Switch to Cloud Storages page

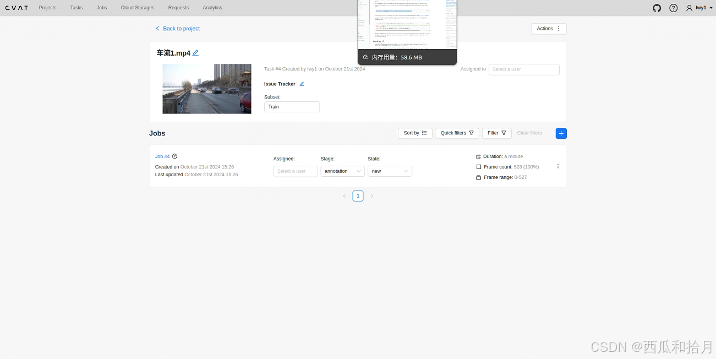click(138, 8)
